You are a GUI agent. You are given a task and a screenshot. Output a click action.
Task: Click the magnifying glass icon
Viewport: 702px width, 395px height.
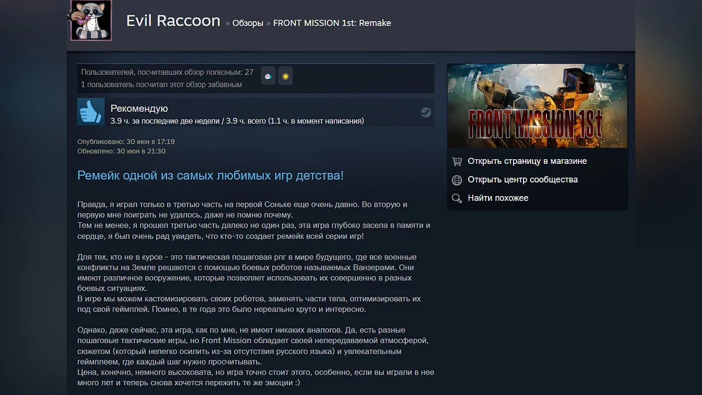point(457,198)
